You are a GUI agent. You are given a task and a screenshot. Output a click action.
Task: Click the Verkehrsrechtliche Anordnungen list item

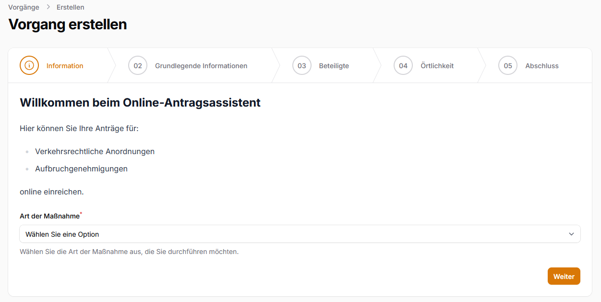(x=95, y=151)
